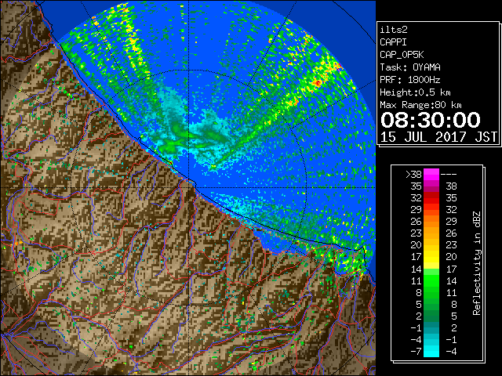
Task: Click the radar center at the coastline
Action: click(189, 187)
